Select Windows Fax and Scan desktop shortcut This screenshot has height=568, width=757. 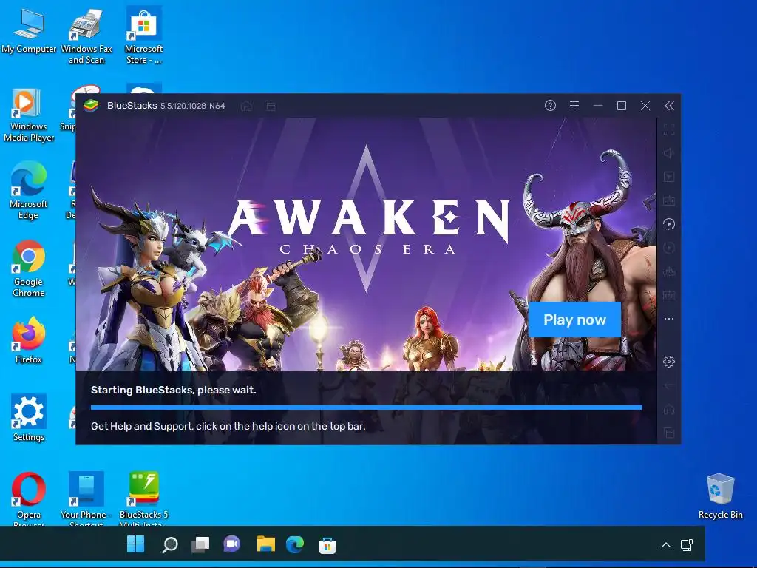pyautogui.click(x=86, y=37)
